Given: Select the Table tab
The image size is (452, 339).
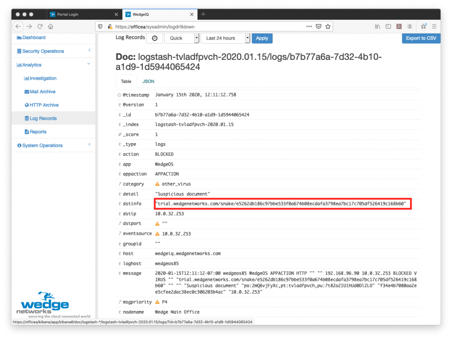Looking at the screenshot, I should tap(126, 81).
